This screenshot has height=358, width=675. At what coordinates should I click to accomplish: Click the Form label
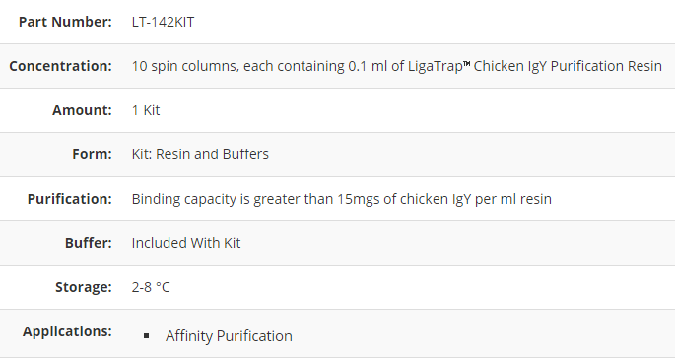coord(92,154)
